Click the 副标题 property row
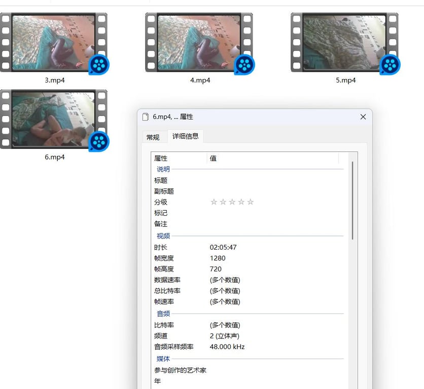424x389 pixels. click(249, 191)
